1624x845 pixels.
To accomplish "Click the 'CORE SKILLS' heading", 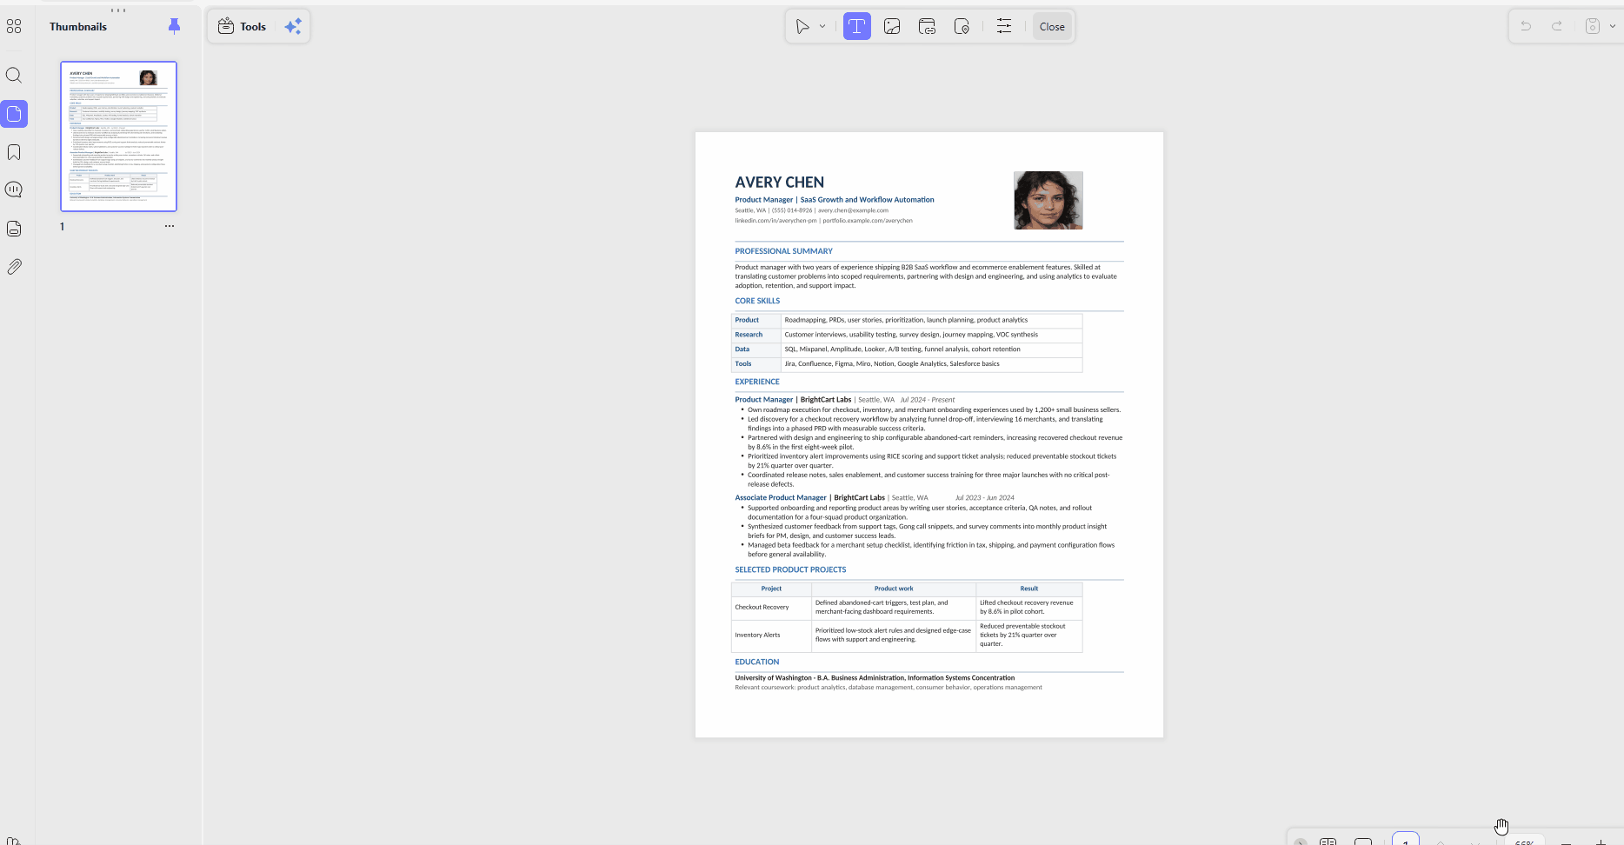I will [757, 301].
